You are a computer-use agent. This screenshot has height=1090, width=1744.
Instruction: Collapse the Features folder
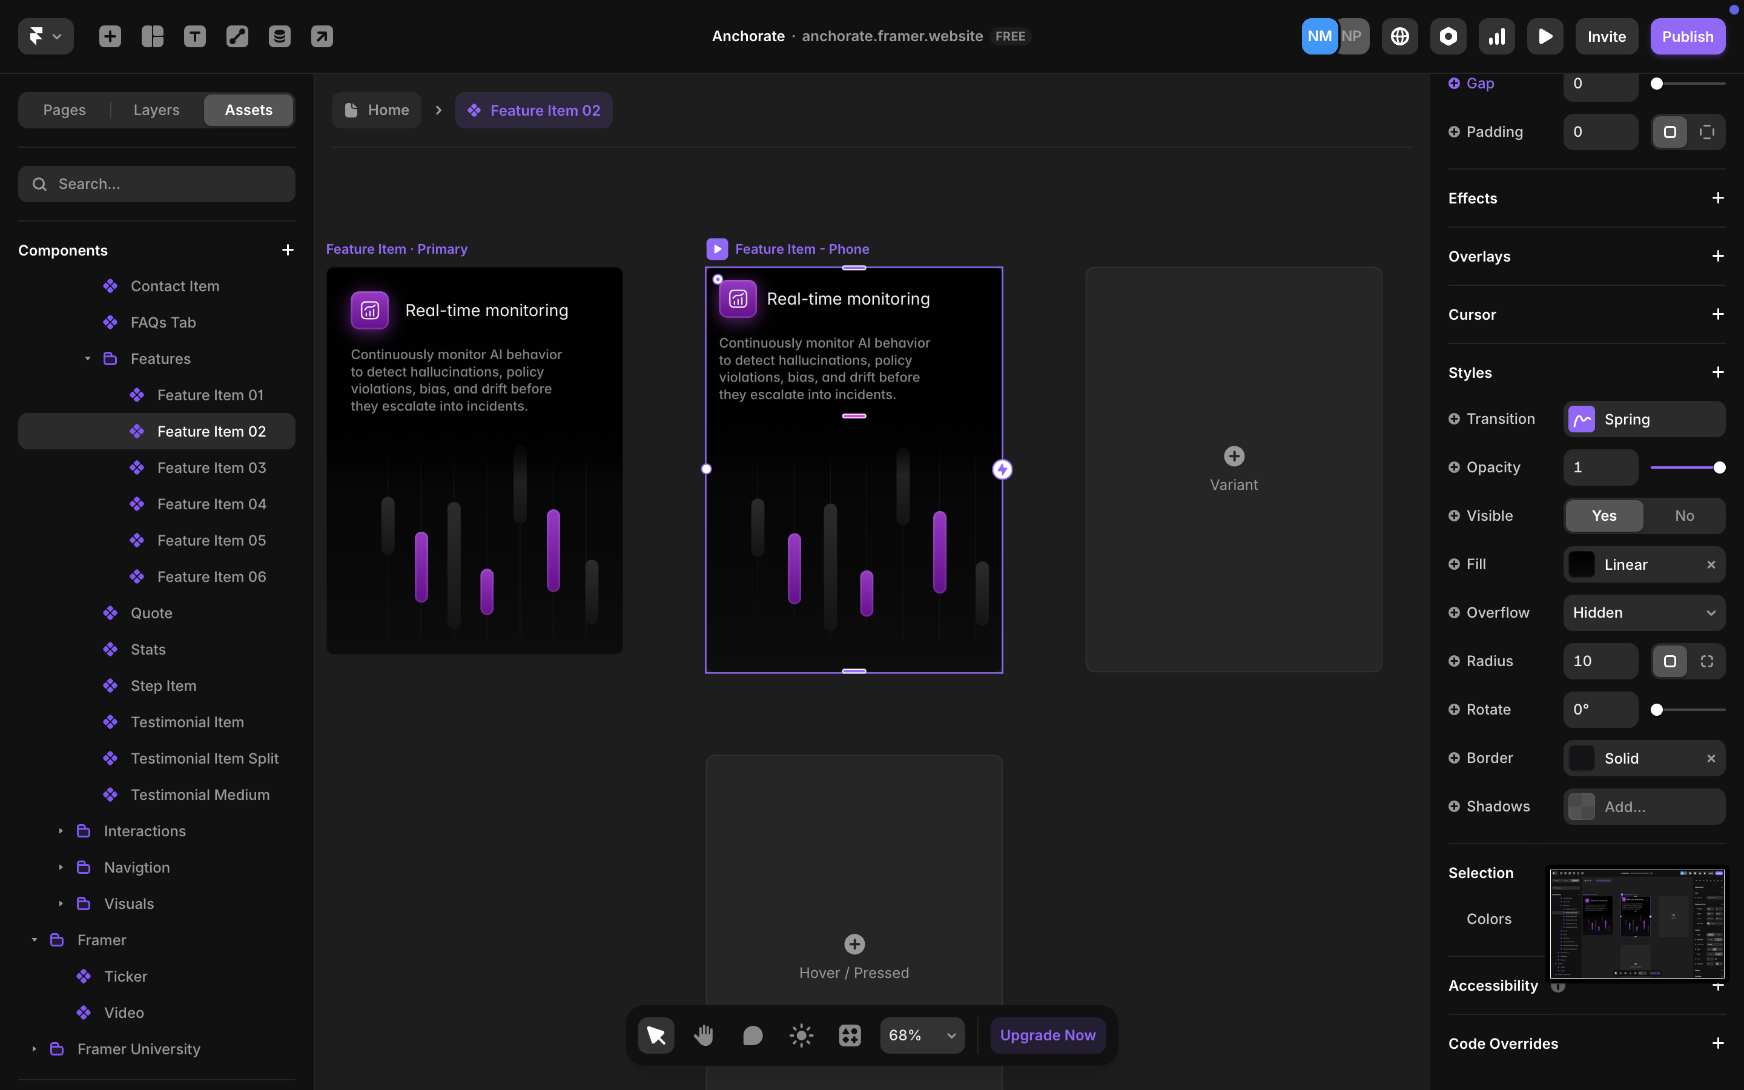87,358
